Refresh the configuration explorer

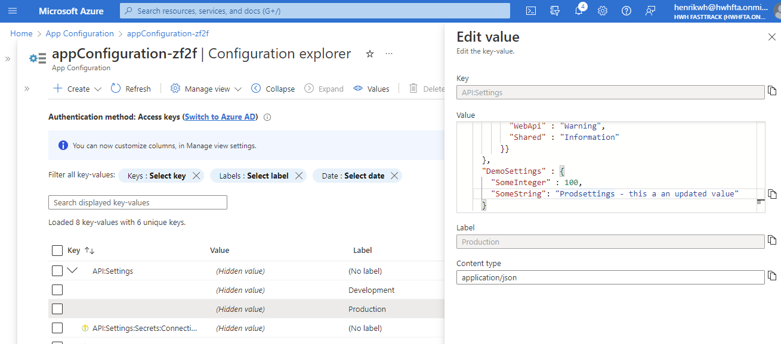[x=131, y=89]
